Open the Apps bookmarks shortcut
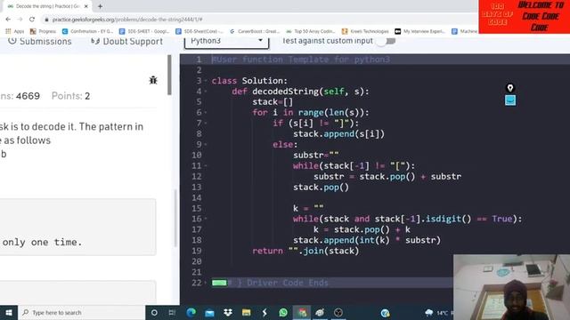 point(14,32)
